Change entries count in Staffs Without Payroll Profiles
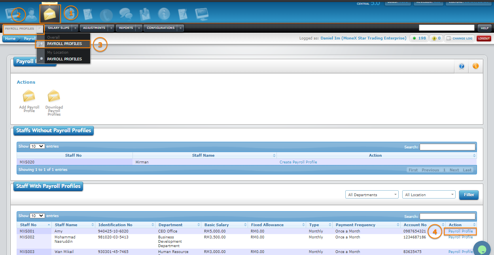 pyautogui.click(x=37, y=146)
